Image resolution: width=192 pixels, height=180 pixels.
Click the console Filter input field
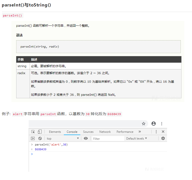pos(108,139)
